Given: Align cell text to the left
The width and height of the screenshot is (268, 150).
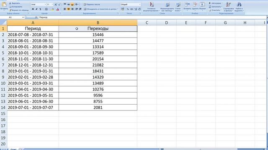Looking at the screenshot, I should [65, 9].
